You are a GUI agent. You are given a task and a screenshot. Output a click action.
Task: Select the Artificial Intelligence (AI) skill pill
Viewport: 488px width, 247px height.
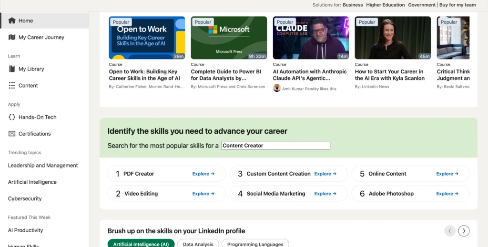(x=141, y=244)
